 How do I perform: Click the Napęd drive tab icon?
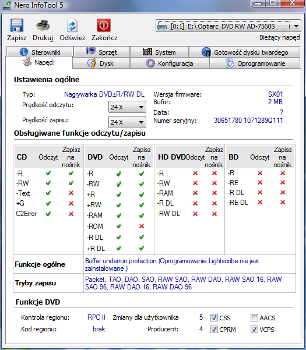click(x=27, y=62)
